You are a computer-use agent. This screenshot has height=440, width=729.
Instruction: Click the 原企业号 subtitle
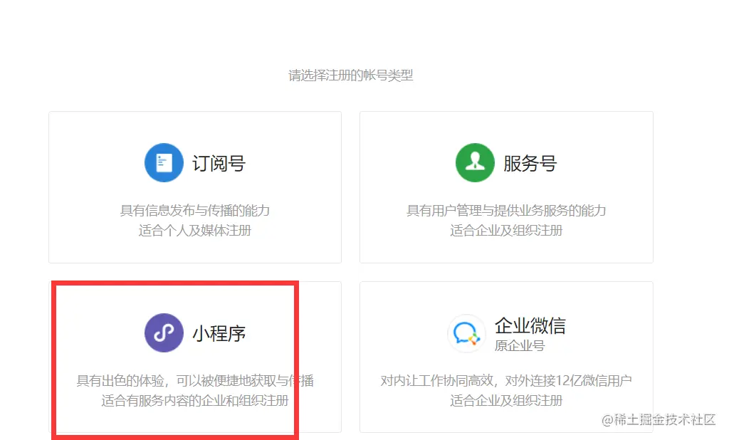tap(519, 345)
